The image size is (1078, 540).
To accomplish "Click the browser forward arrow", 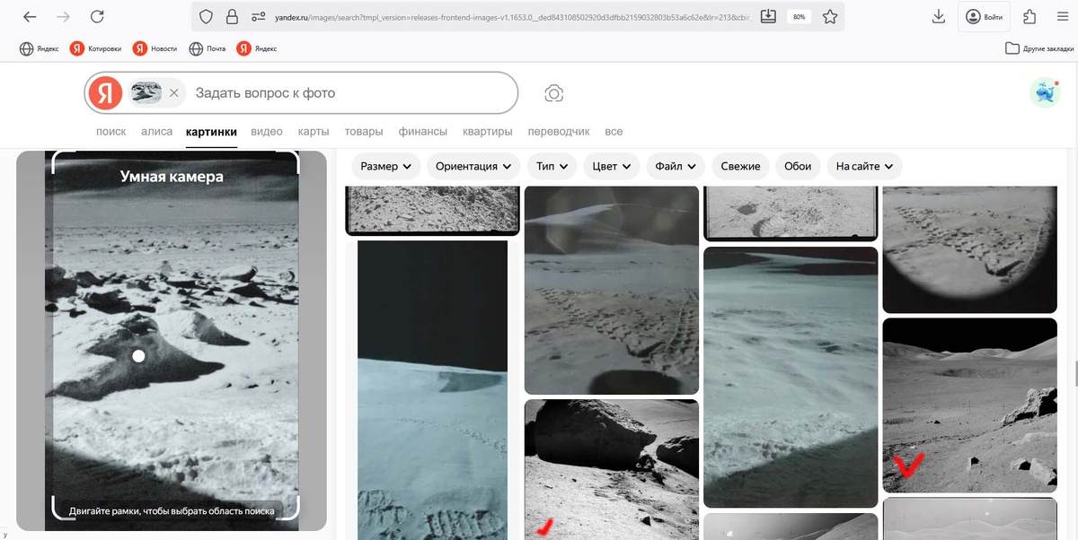I will (x=63, y=16).
